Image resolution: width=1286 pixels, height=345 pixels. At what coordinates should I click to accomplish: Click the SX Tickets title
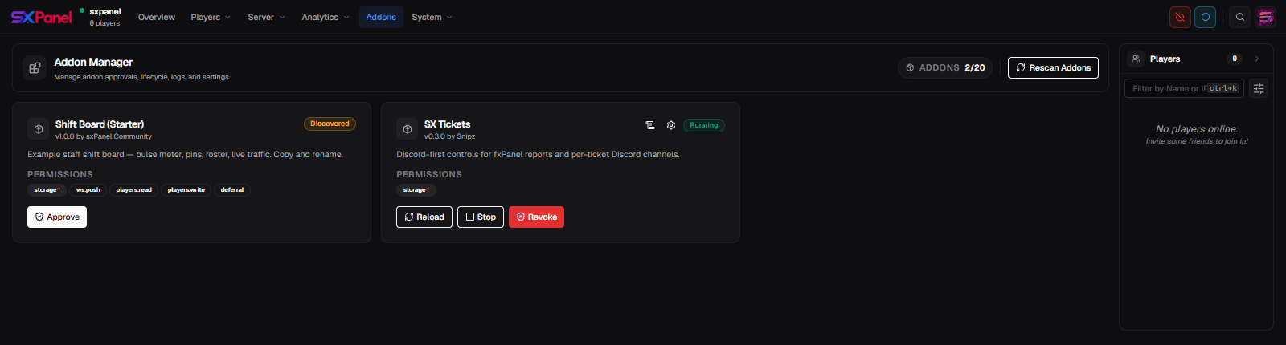tap(448, 124)
